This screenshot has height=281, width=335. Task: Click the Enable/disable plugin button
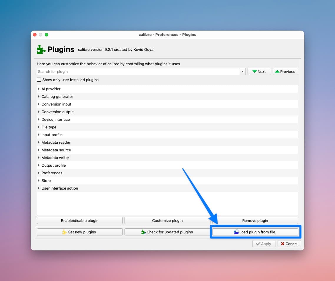[80, 220]
